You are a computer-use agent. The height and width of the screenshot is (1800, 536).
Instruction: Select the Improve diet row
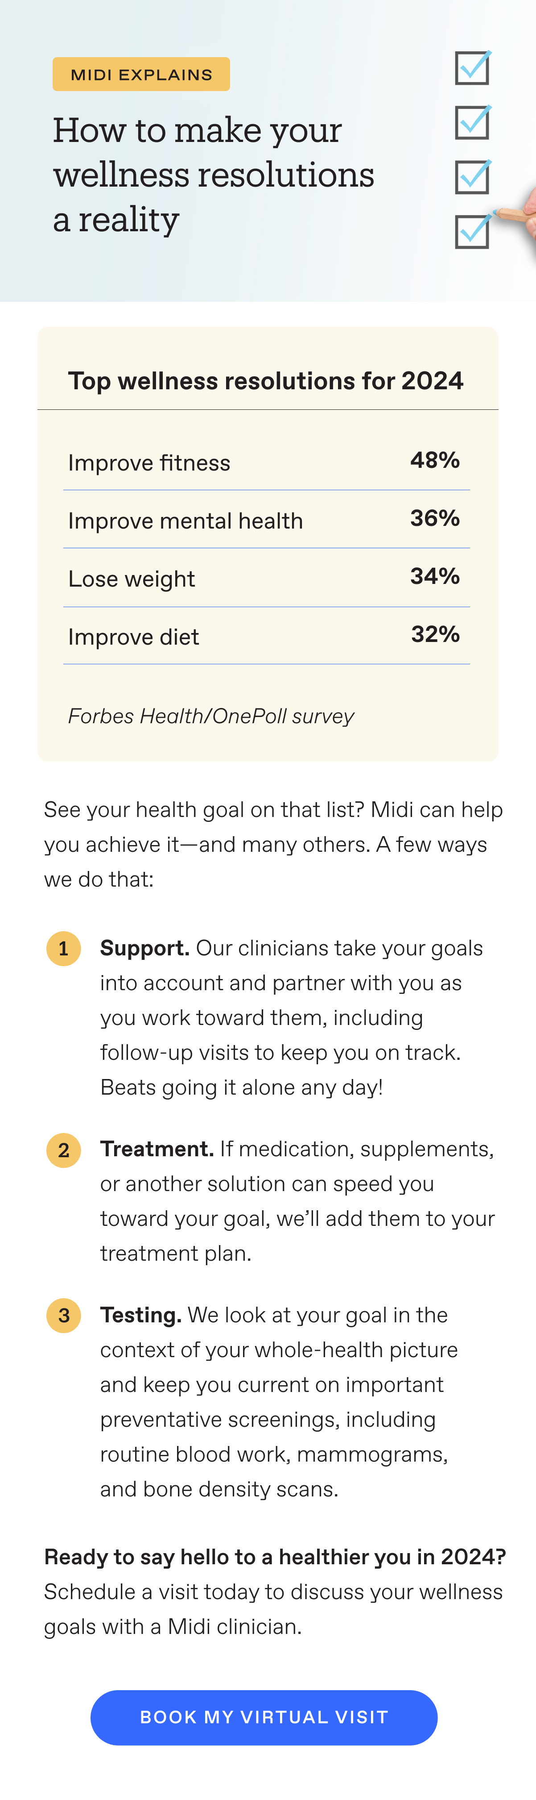point(267,636)
